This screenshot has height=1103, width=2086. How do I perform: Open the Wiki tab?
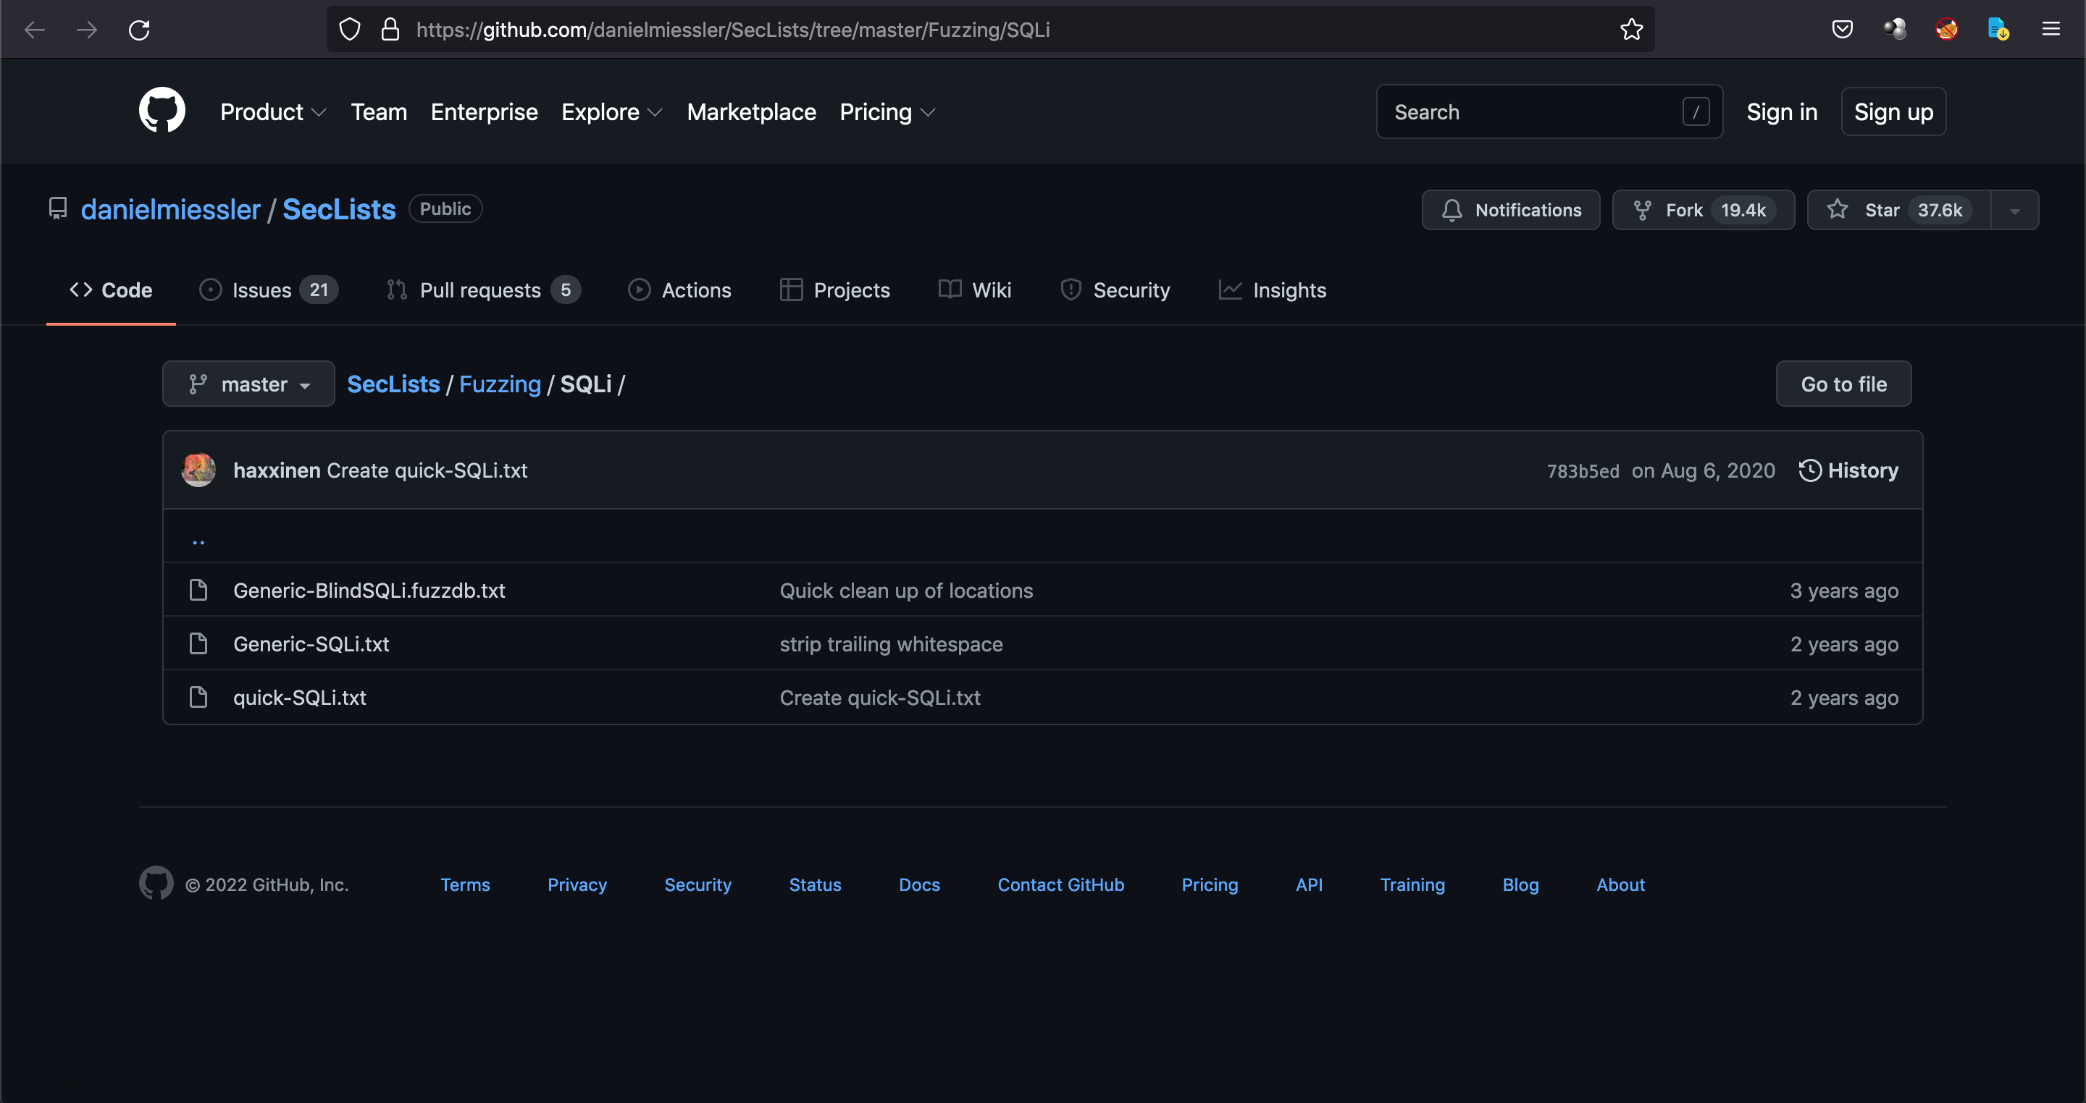(x=974, y=290)
